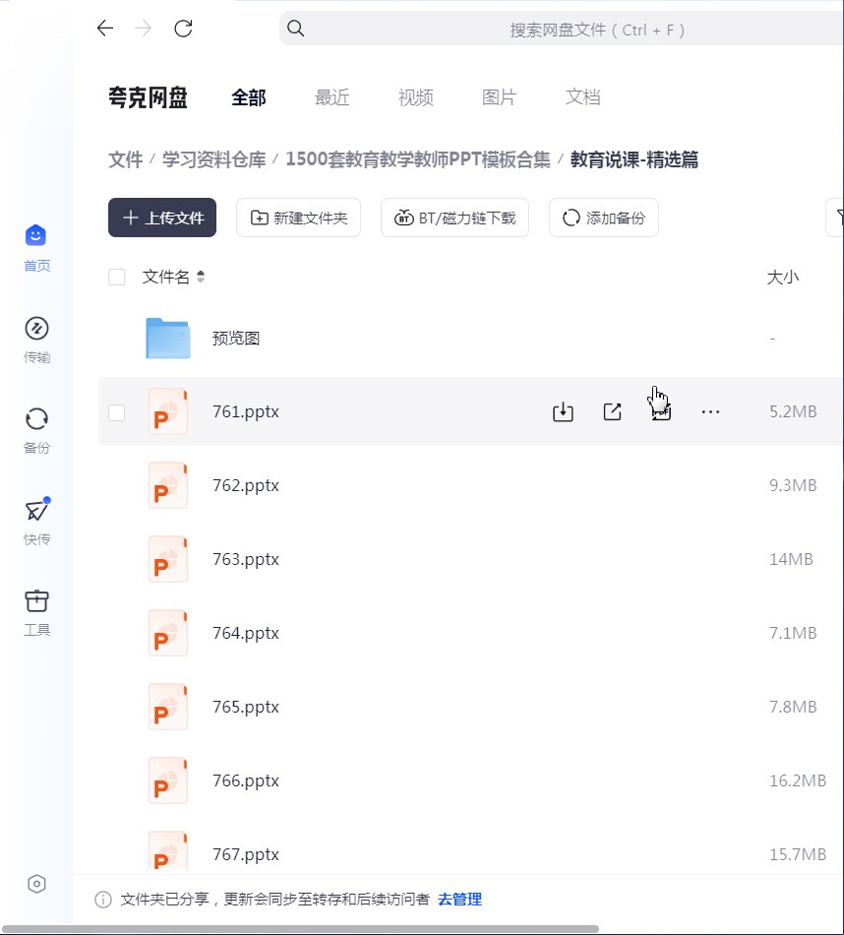Click the 9.3MB size value
This screenshot has width=844, height=935.
click(x=793, y=485)
